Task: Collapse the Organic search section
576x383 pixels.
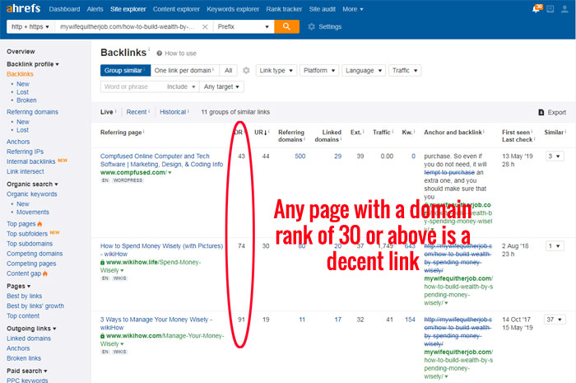Action: [x=32, y=184]
